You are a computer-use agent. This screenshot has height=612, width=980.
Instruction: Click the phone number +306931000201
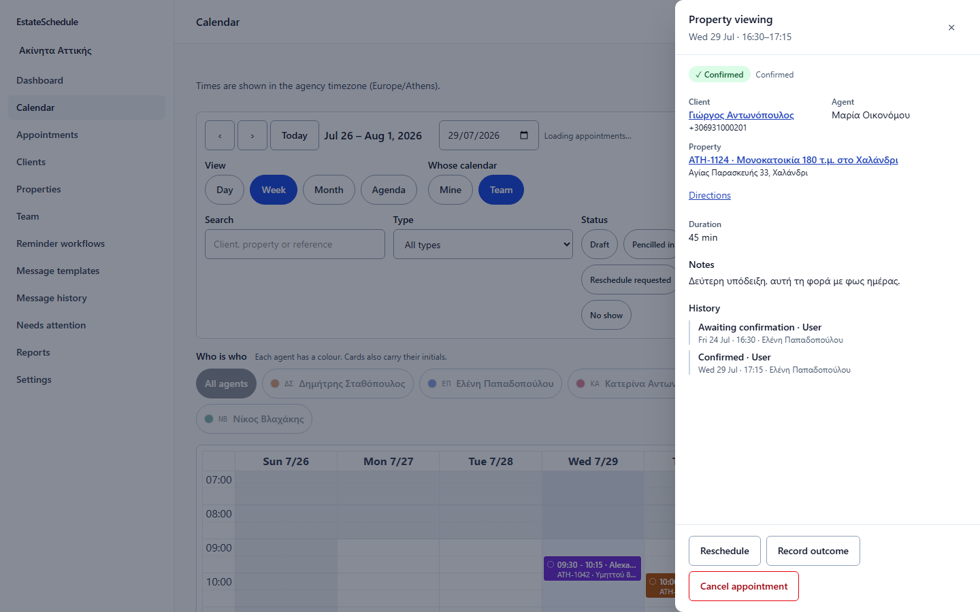point(717,128)
